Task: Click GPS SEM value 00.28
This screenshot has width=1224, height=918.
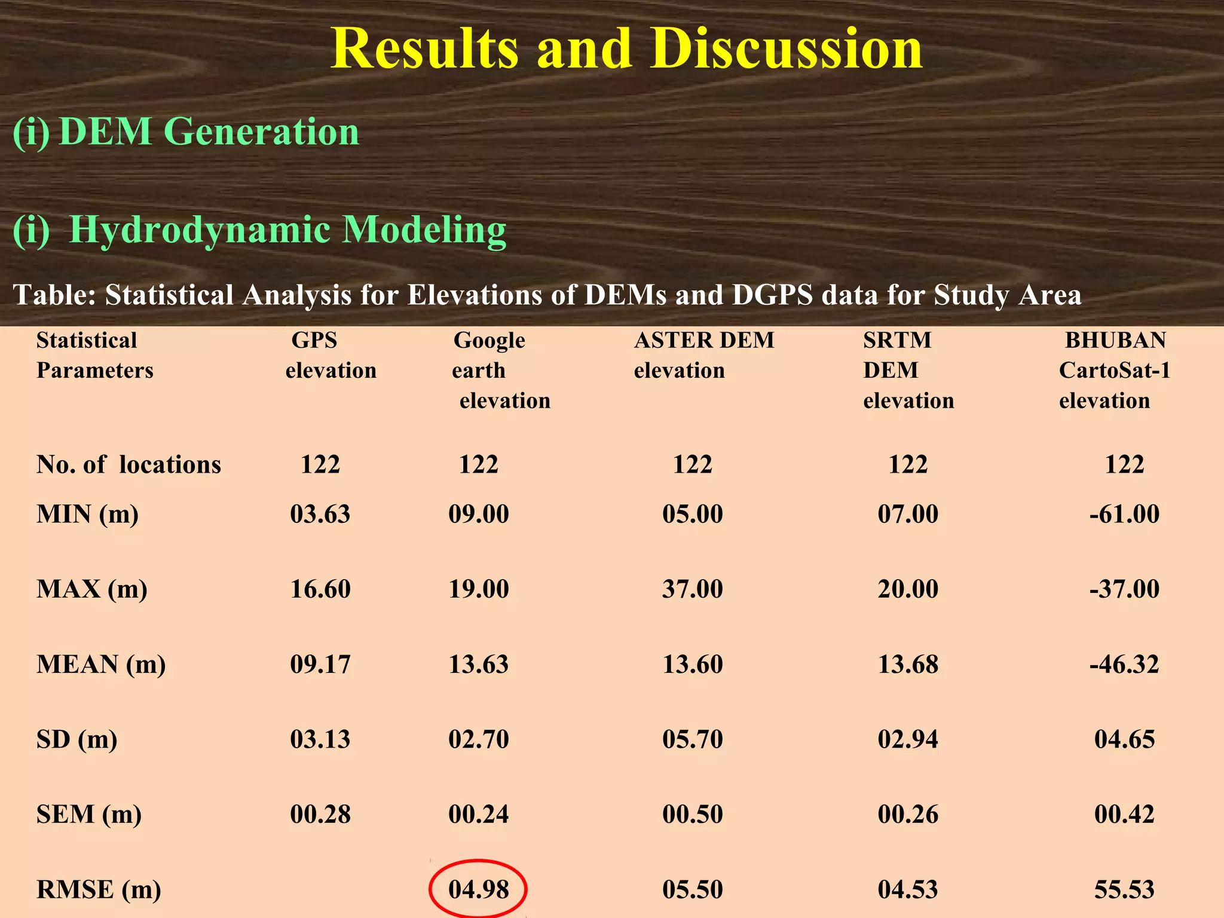Action: coord(320,815)
